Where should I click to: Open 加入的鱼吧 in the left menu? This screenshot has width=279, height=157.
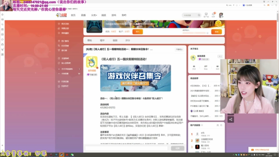(x=66, y=63)
